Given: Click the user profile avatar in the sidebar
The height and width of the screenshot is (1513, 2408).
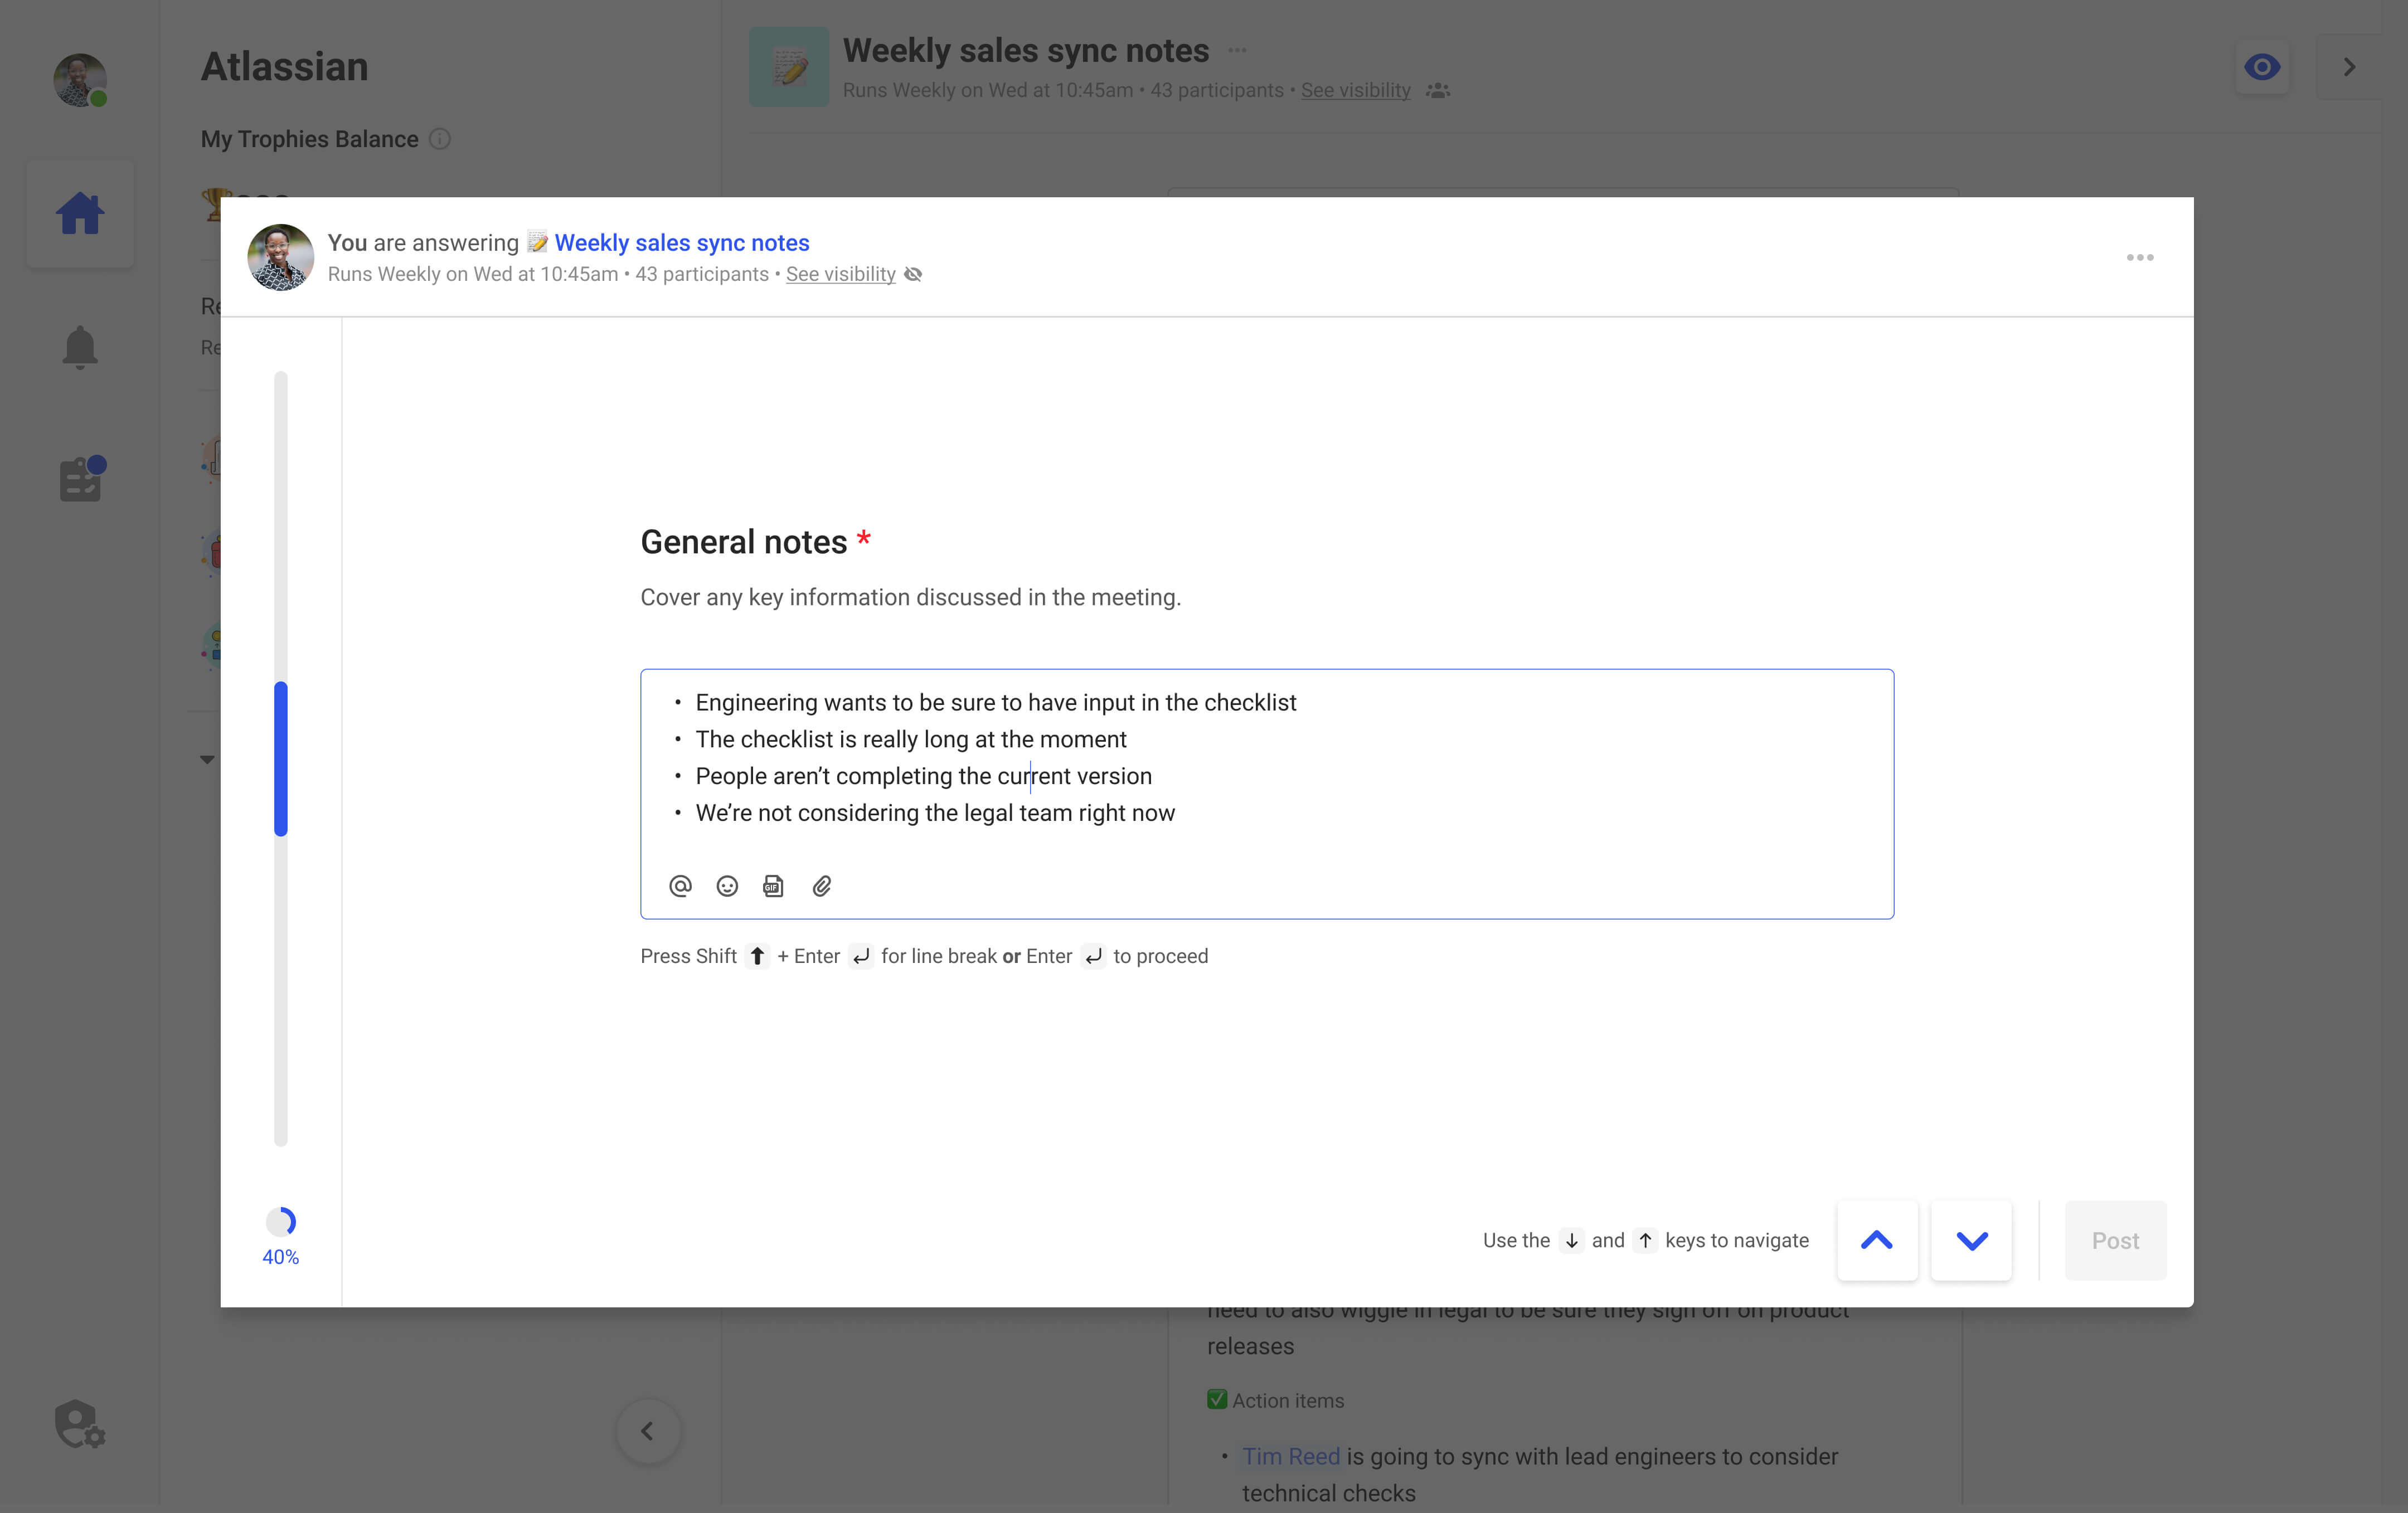Looking at the screenshot, I should click(80, 80).
